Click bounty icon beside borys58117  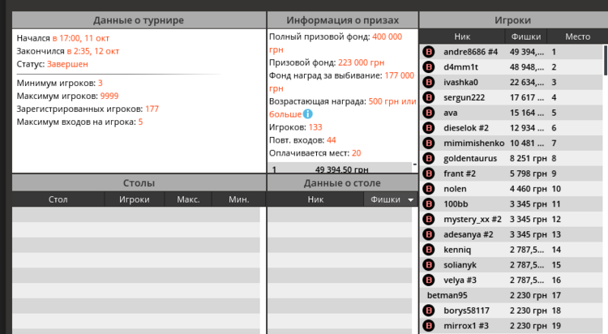click(430, 310)
